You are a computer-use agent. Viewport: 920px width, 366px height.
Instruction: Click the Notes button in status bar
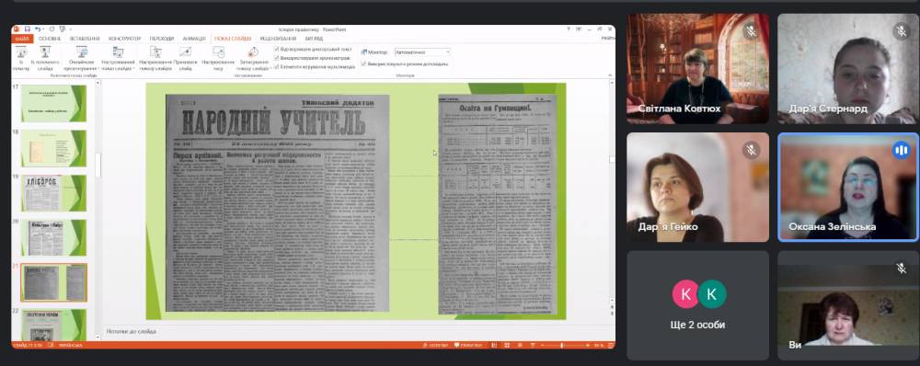(436, 346)
